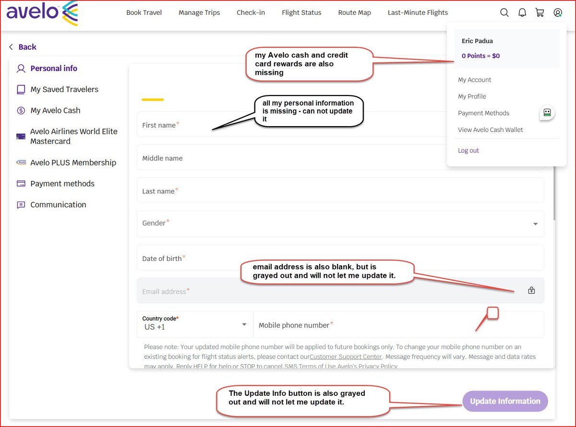This screenshot has width=576, height=427.
Task: Focus the Last name field
Action: point(340,190)
